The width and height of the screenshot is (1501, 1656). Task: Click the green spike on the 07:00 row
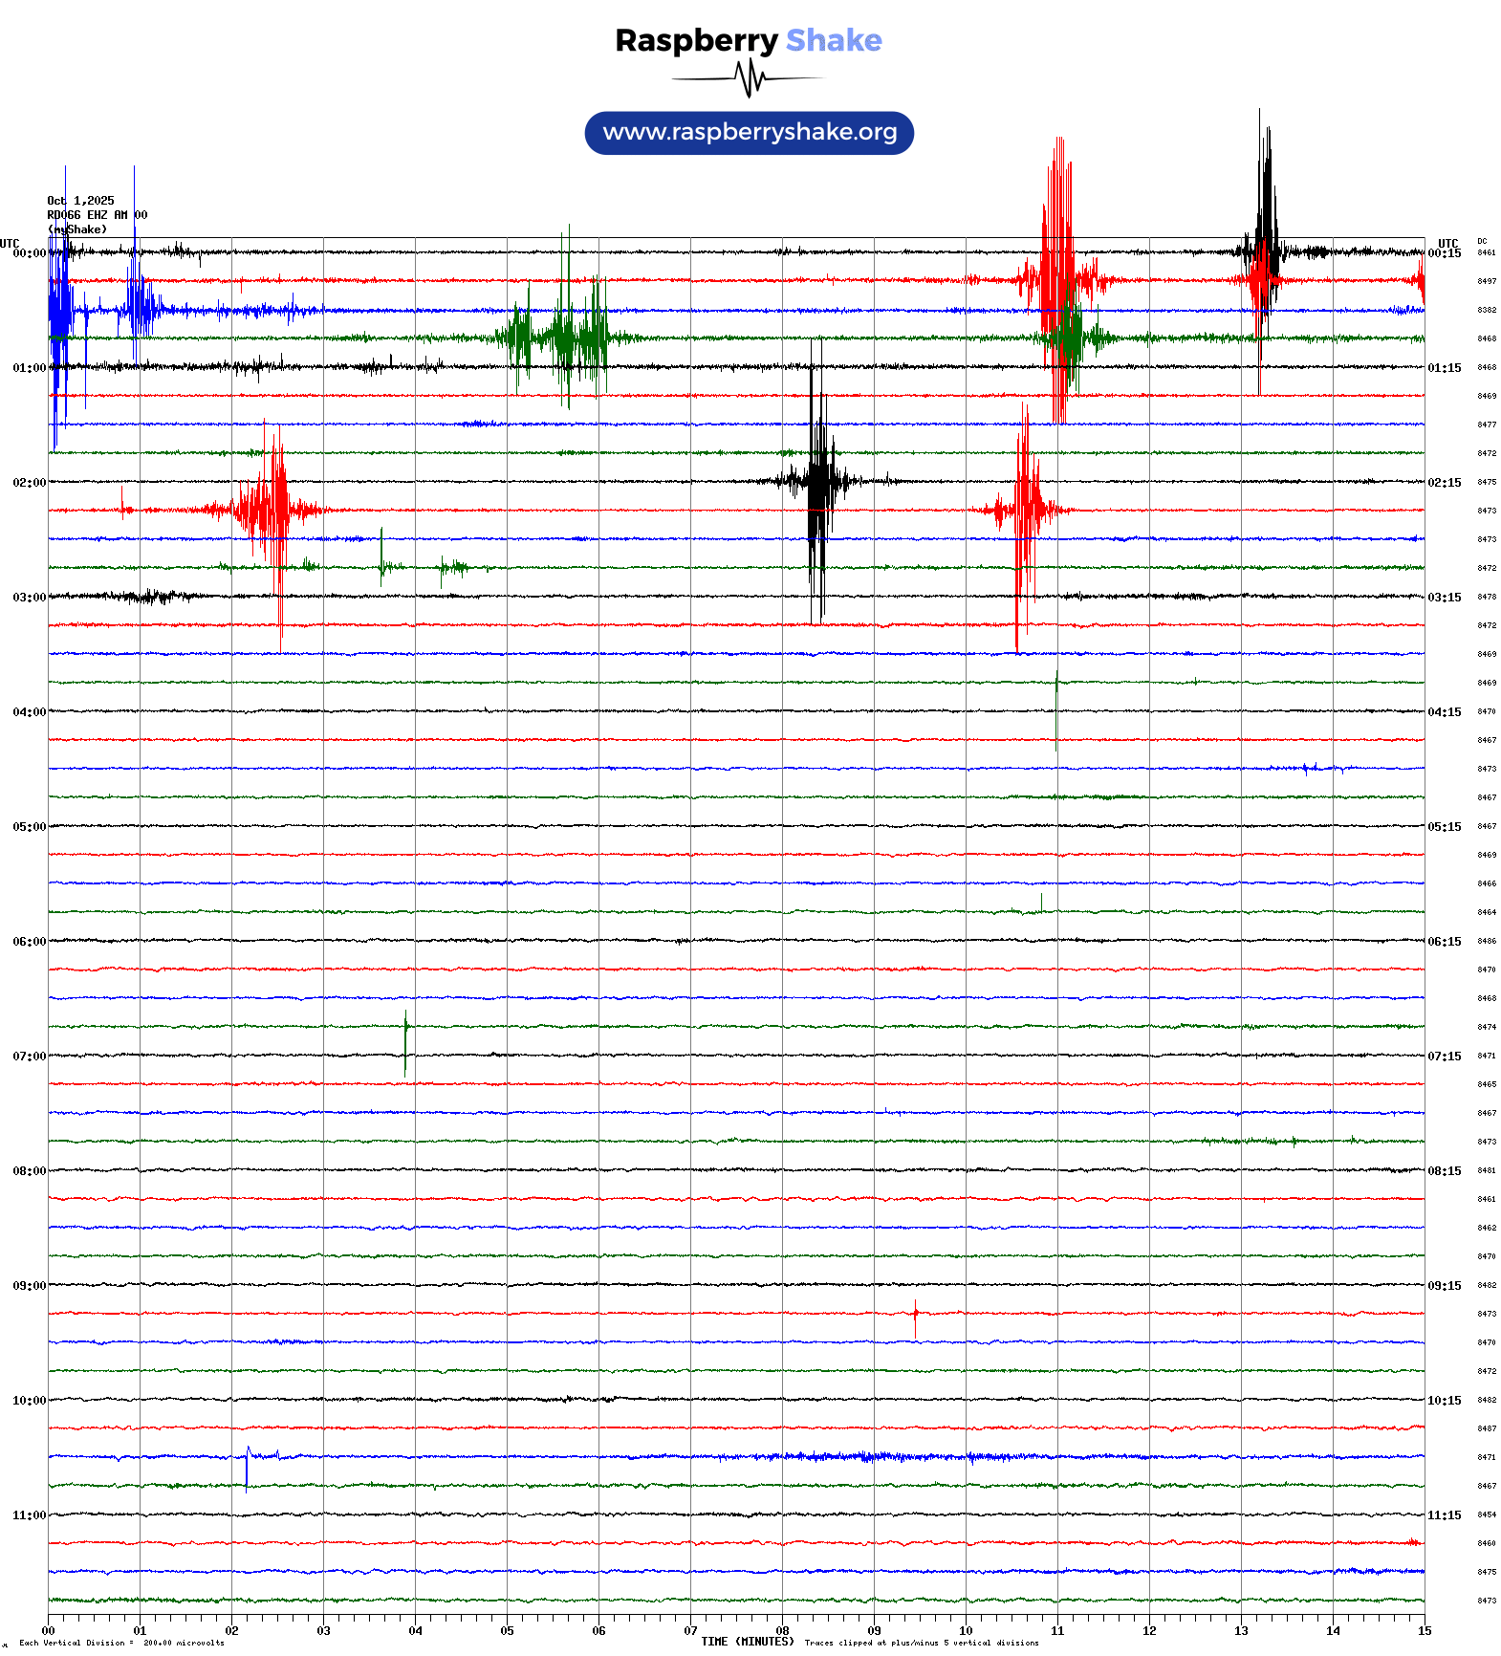pyautogui.click(x=405, y=1042)
